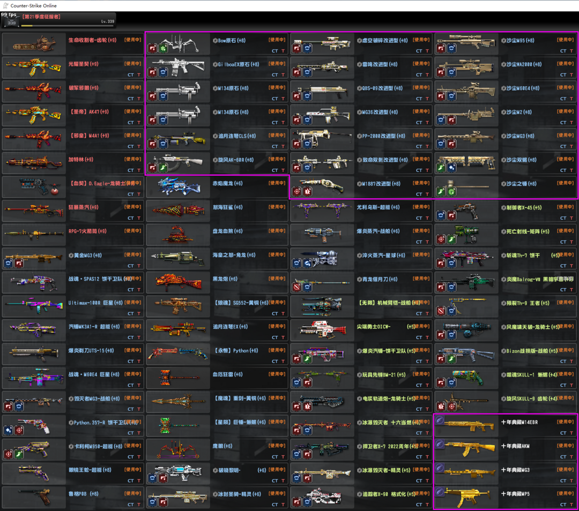This screenshot has height=511, width=579.
Task: Click the red slash icon on 青龙偃月刀
Action: [x=297, y=287]
